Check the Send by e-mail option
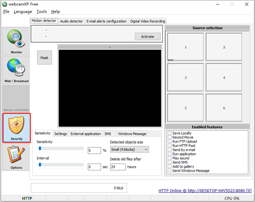 [170, 150]
